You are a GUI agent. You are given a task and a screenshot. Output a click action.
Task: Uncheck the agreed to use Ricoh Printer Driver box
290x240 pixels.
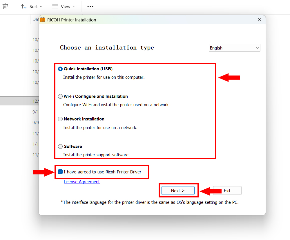click(60, 172)
